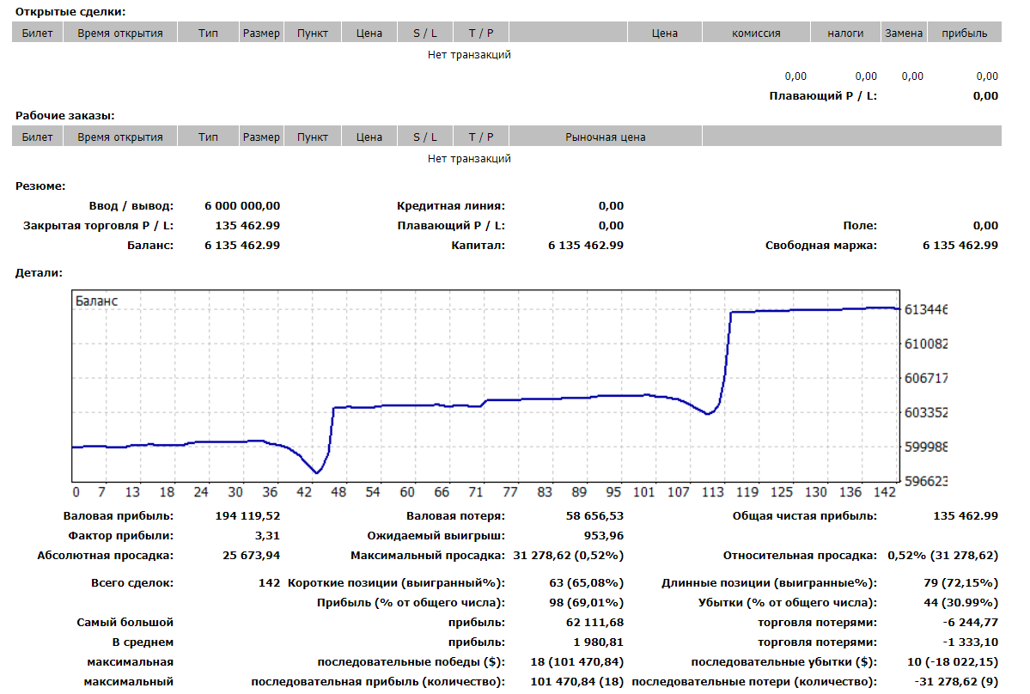The image size is (1030, 694).
Task: Click the Ввод / вывод value 6 000 000,00
Action: 242,205
